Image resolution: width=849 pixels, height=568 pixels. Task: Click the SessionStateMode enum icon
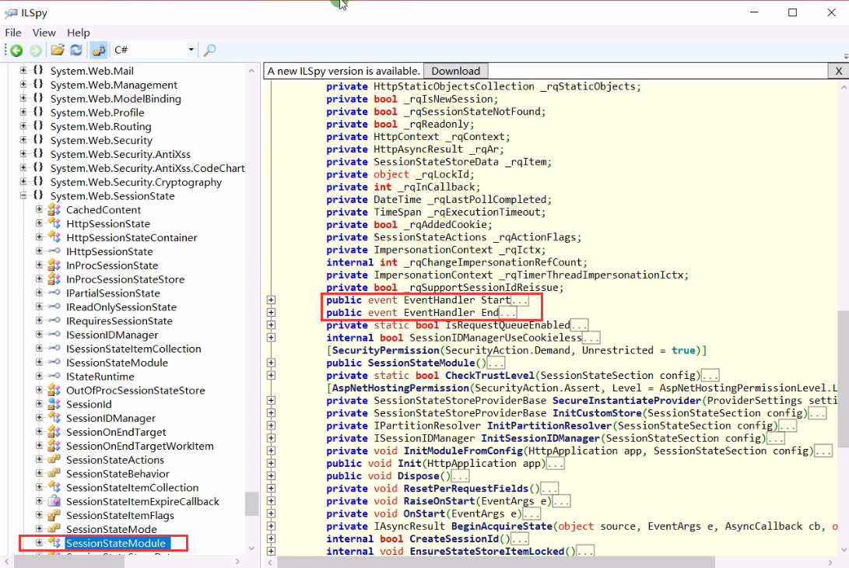tap(54, 528)
